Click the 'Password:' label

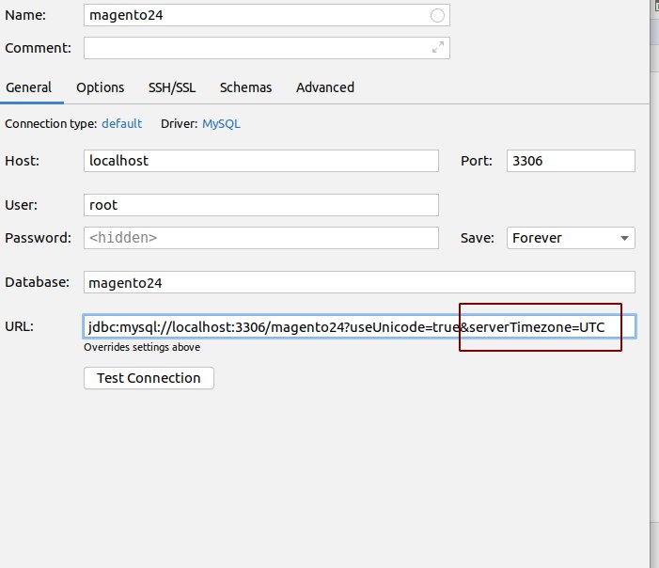coord(38,238)
